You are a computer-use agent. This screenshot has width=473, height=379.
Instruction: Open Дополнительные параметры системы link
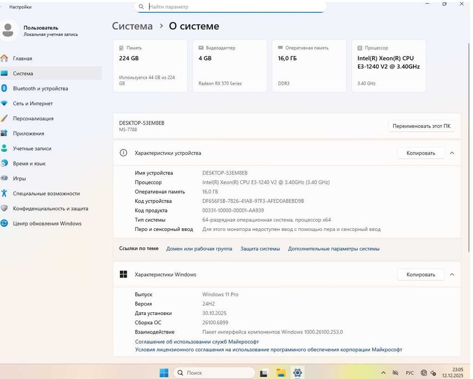[x=334, y=248]
